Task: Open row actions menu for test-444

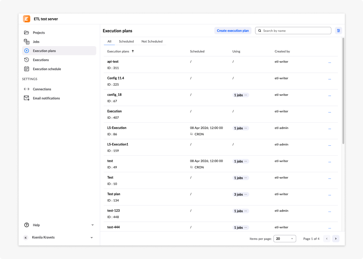Action: 330,228
